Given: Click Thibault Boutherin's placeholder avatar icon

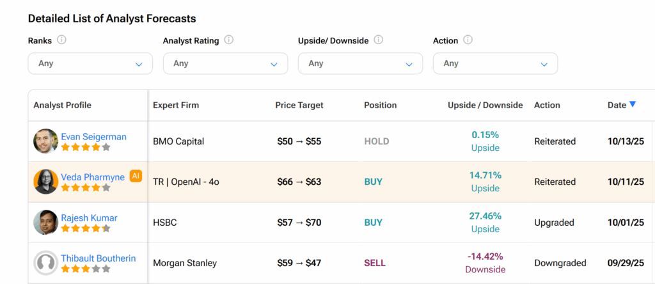Looking at the screenshot, I should [45, 263].
